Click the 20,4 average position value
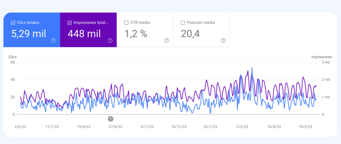This screenshot has height=144, width=341. click(x=190, y=34)
